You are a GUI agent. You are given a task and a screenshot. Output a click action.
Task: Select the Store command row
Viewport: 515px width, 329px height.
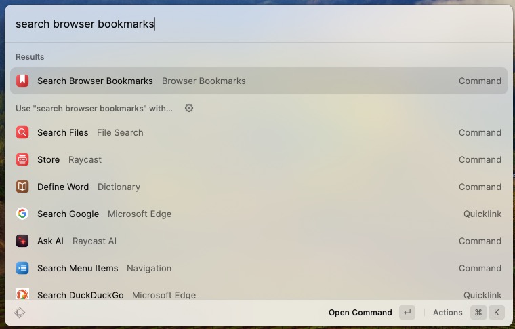(259, 159)
